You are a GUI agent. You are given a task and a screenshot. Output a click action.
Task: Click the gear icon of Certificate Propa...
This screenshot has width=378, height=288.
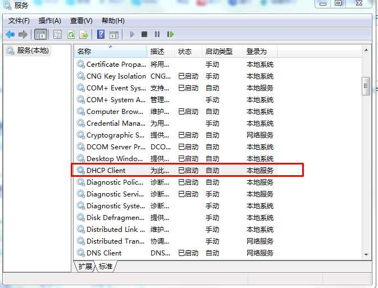[x=81, y=64]
